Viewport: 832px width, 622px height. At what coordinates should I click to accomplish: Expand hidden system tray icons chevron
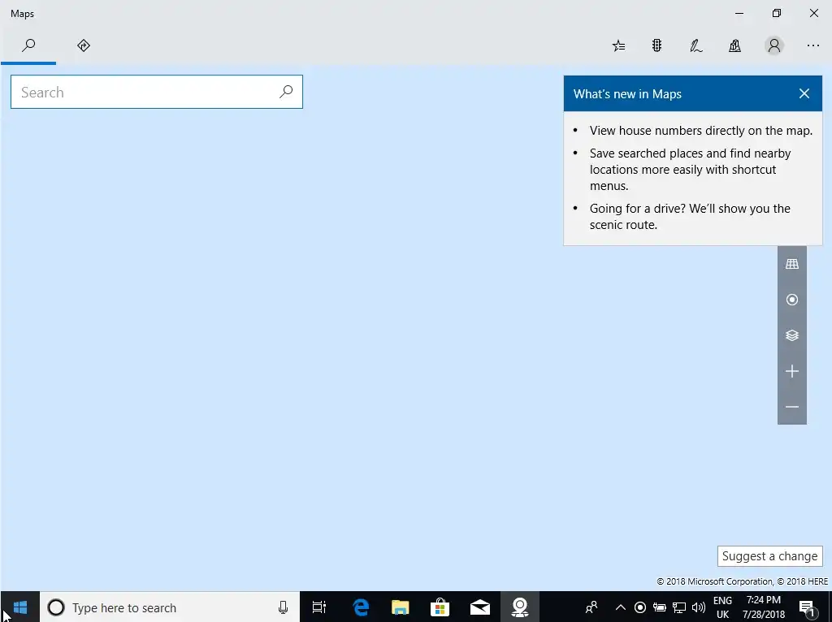point(620,607)
